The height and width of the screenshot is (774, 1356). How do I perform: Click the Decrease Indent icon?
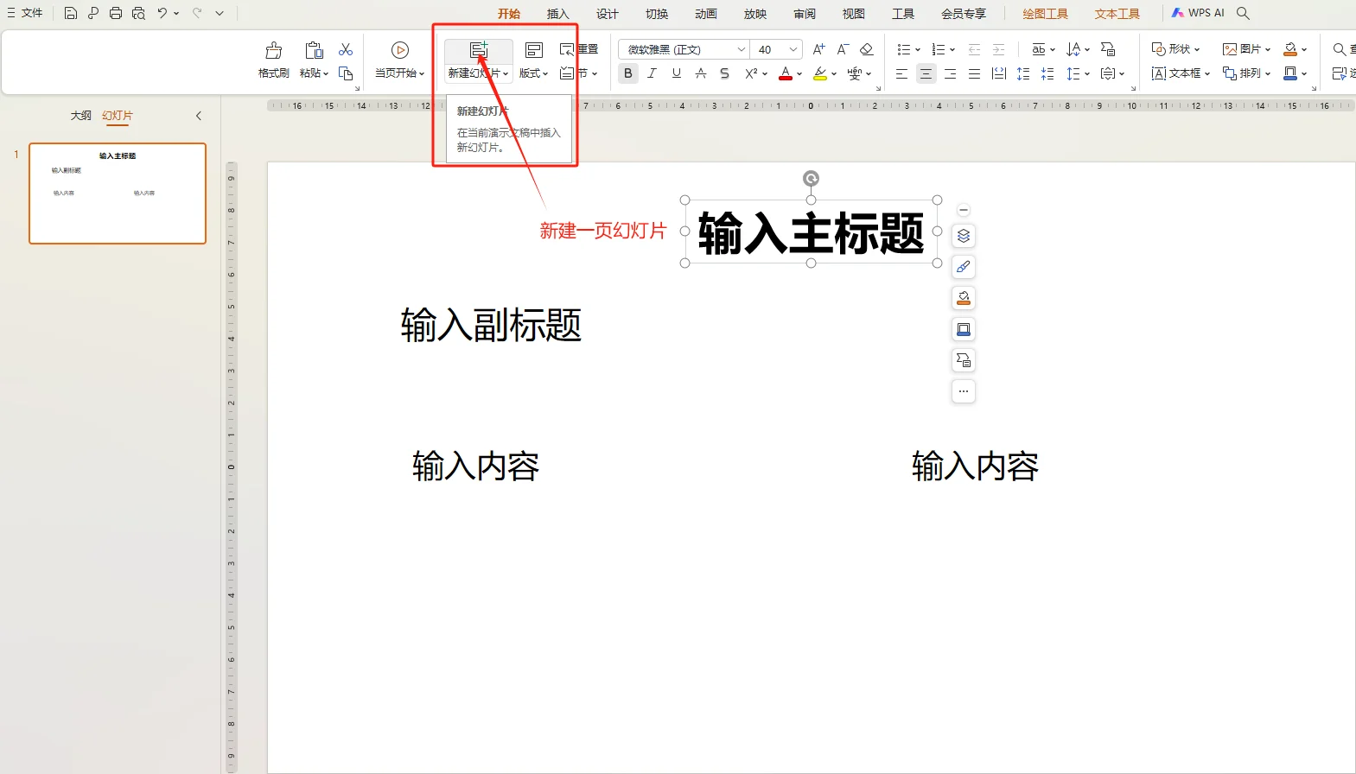point(975,49)
